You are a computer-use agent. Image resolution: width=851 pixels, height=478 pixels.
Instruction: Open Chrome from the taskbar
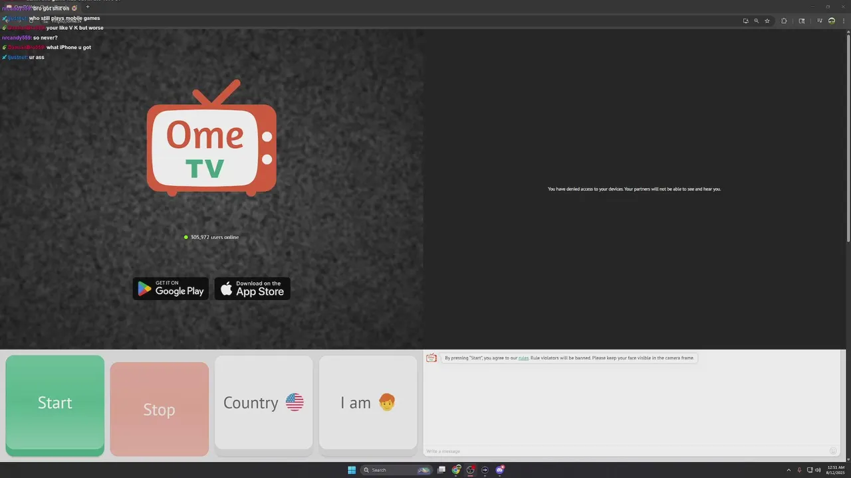click(456, 470)
